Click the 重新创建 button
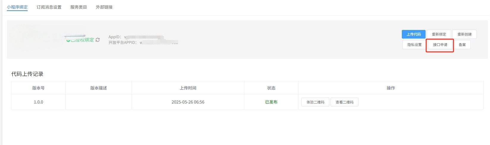 click(x=464, y=34)
